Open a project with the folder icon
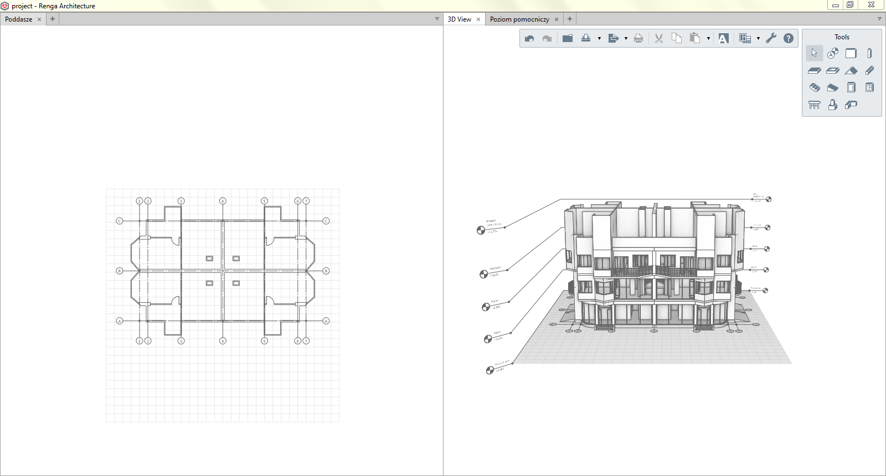Image resolution: width=886 pixels, height=476 pixels. (x=568, y=38)
